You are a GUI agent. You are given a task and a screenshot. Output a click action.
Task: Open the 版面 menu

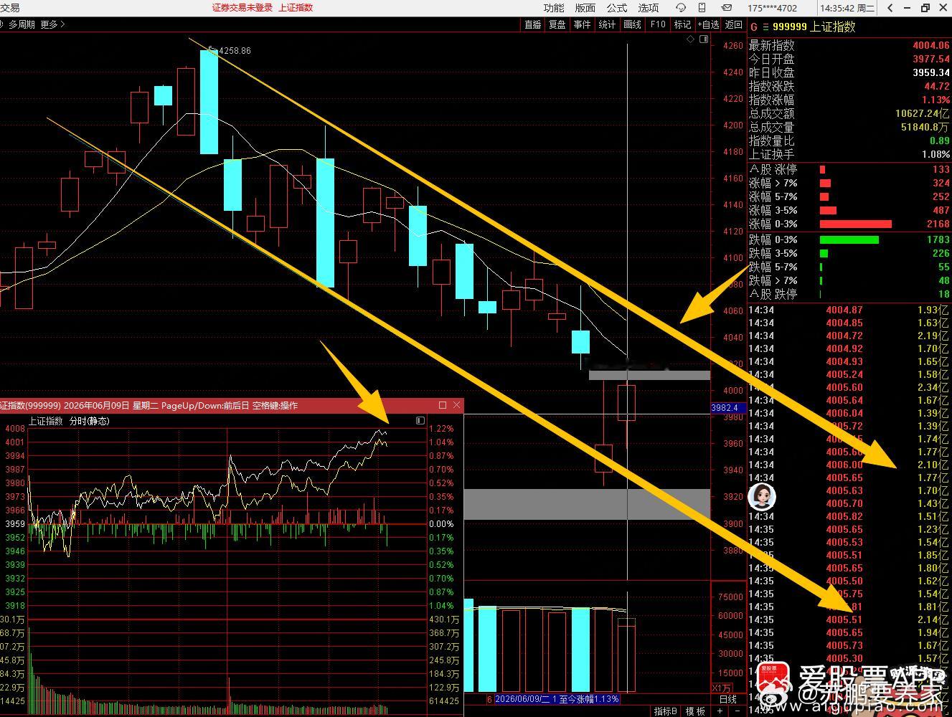click(585, 8)
